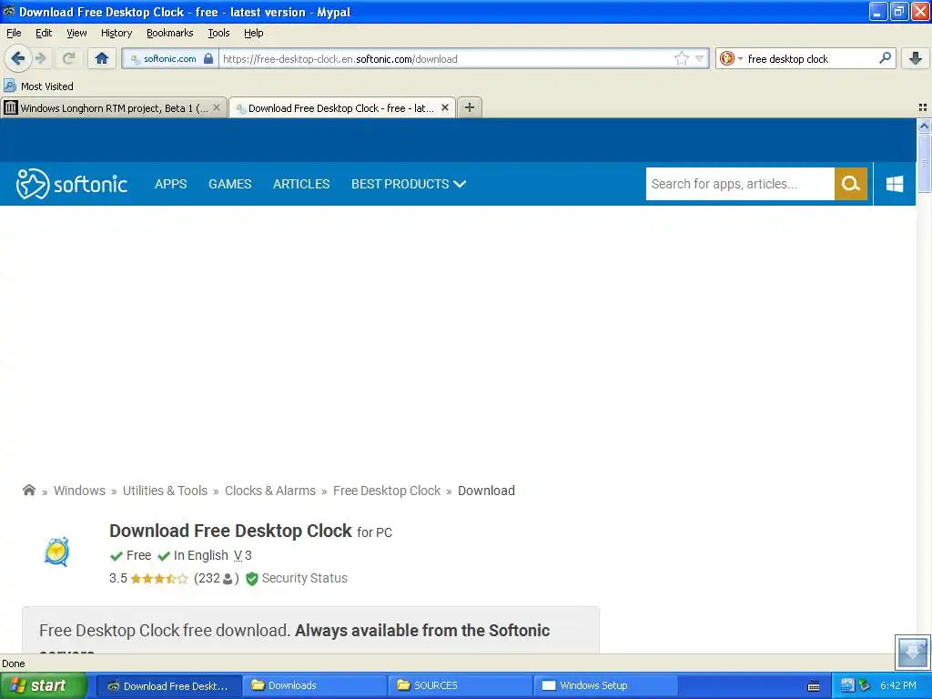Image resolution: width=932 pixels, height=699 pixels.
Task: Open the APPS section
Action: tap(170, 184)
